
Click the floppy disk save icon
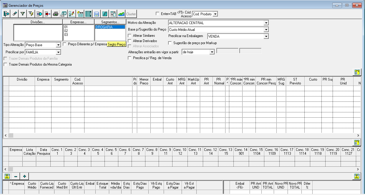(x=96, y=14)
